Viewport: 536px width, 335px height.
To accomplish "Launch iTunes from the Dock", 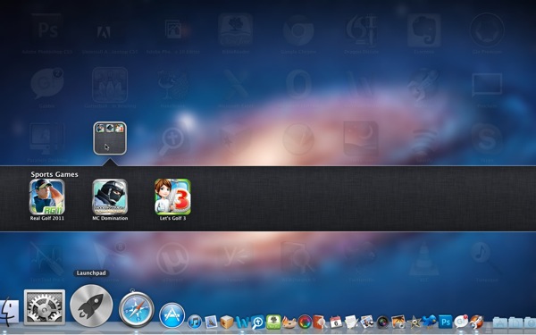I will (x=195, y=322).
